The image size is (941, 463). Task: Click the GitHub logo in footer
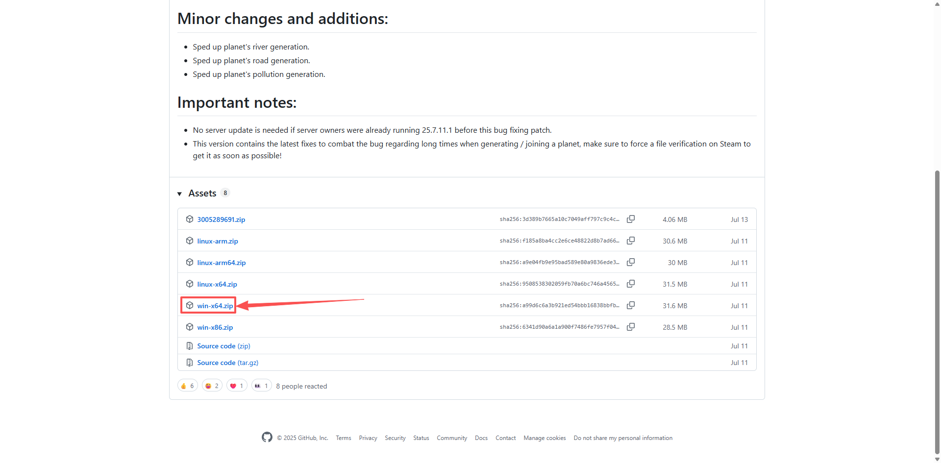coord(267,437)
